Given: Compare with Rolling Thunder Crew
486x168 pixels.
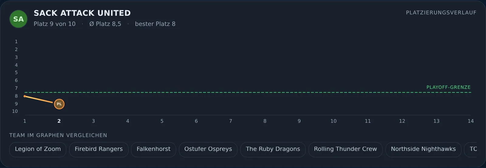Looking at the screenshot, I should click(345, 149).
